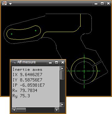Minimize the Aff mesure window
112x114 pixels.
(50, 62)
